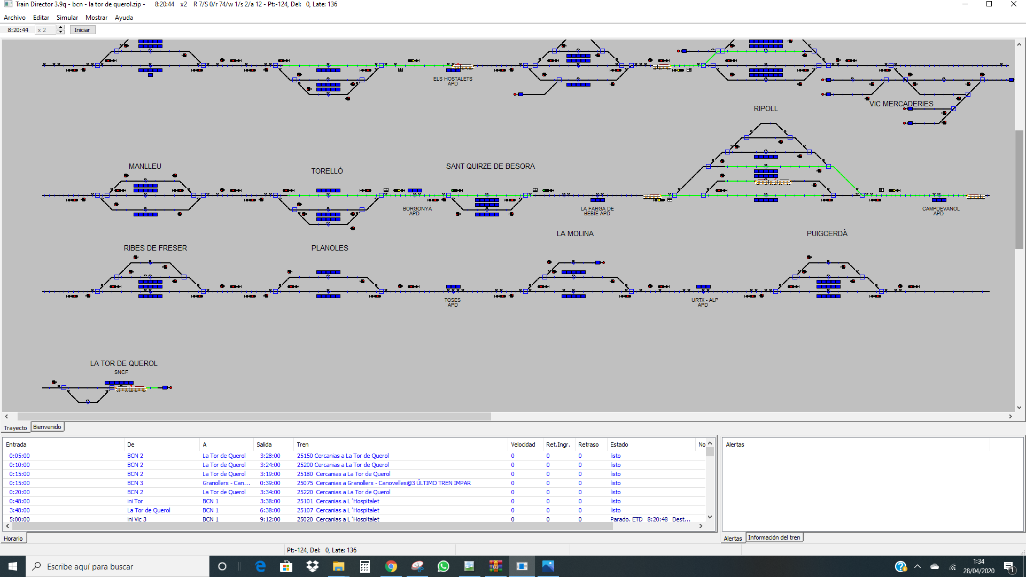
Task: Increase the simulation speed with the up arrow
Action: (61, 28)
